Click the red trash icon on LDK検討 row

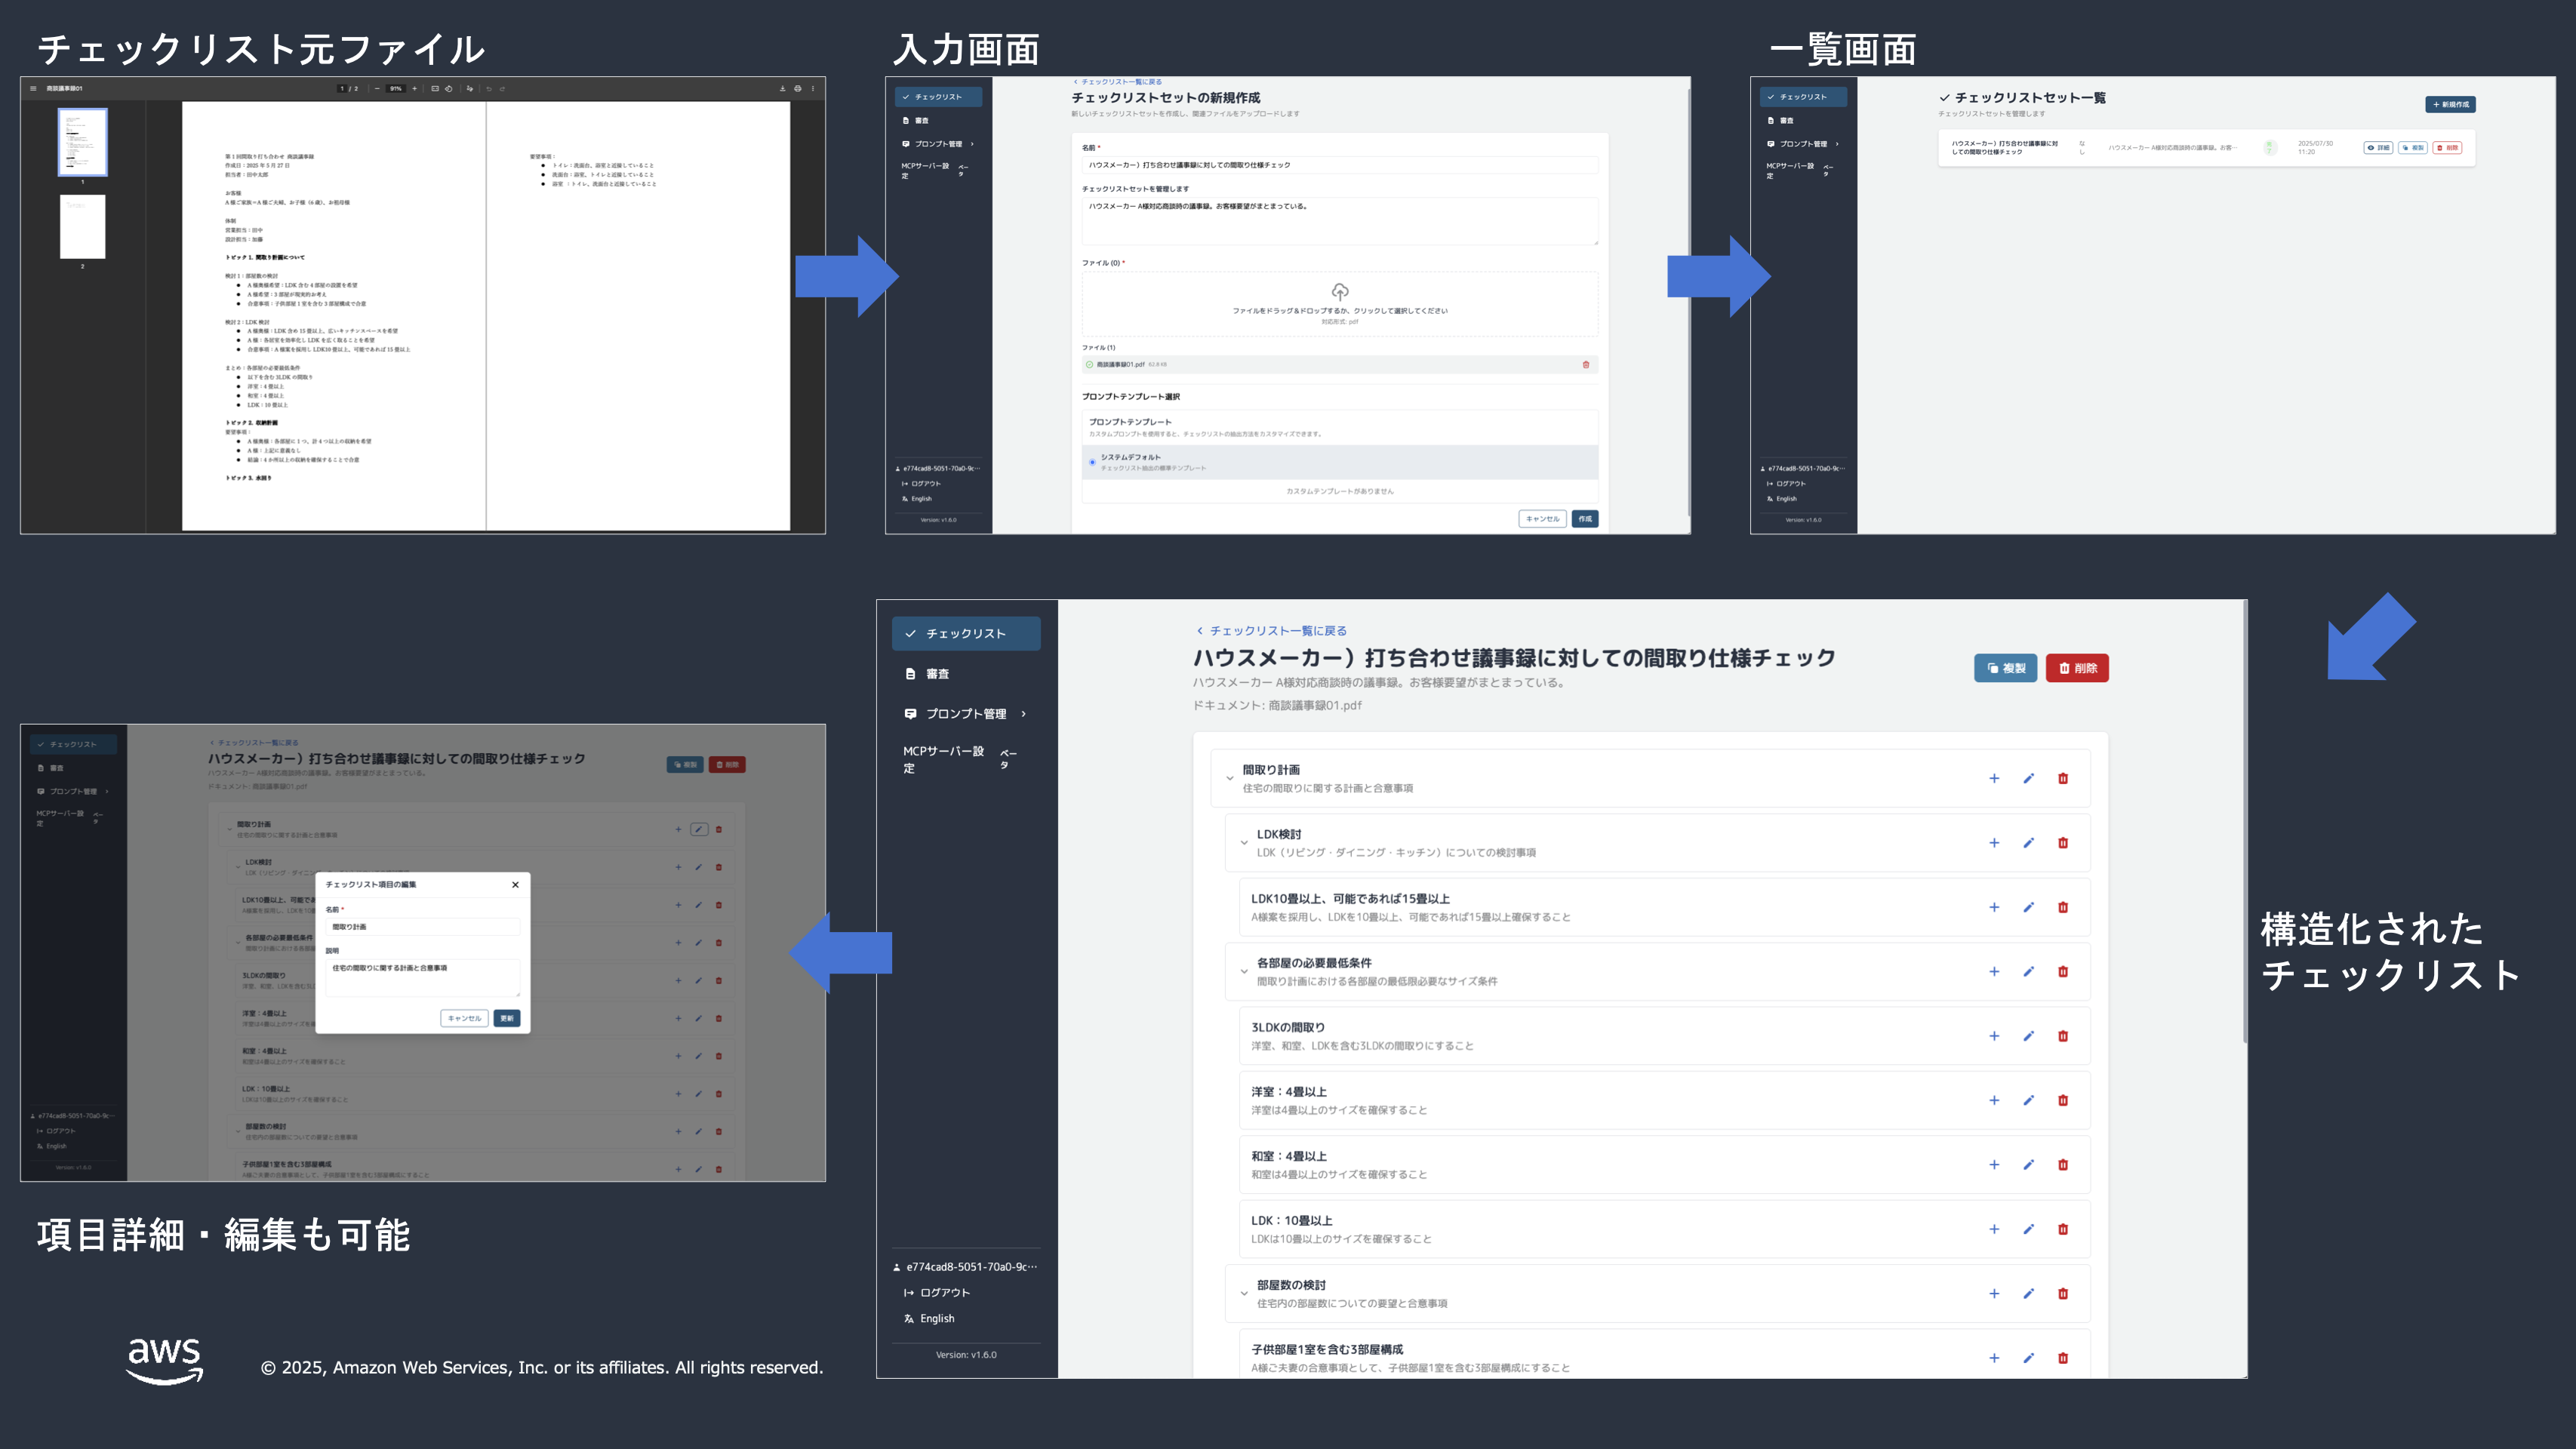tap(2062, 843)
